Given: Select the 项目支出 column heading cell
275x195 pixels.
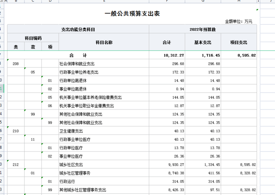Looking at the screenshot, I should click(239, 42).
